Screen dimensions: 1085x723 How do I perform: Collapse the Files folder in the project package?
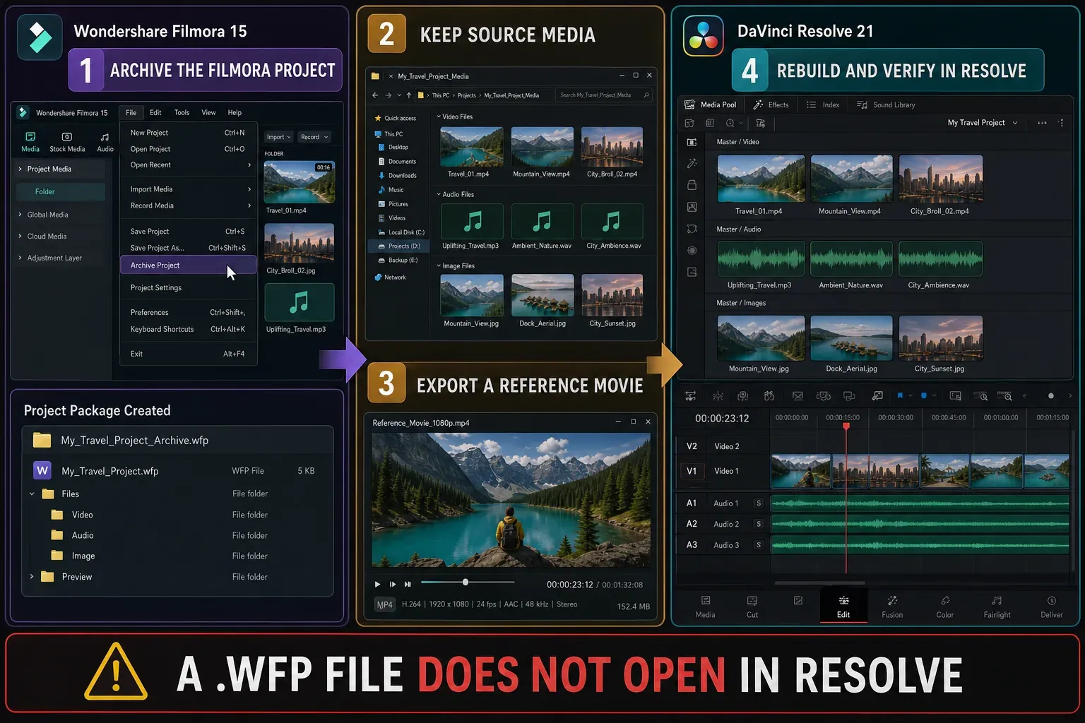(x=32, y=494)
